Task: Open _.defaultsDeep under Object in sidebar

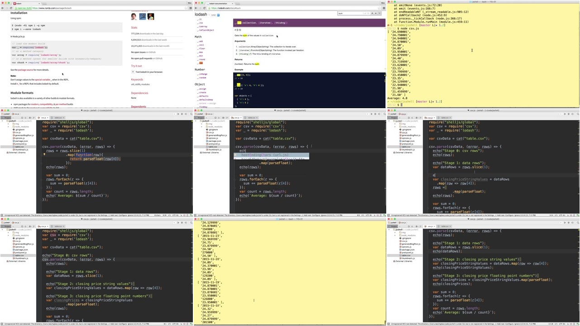Action: pyautogui.click(x=205, y=100)
